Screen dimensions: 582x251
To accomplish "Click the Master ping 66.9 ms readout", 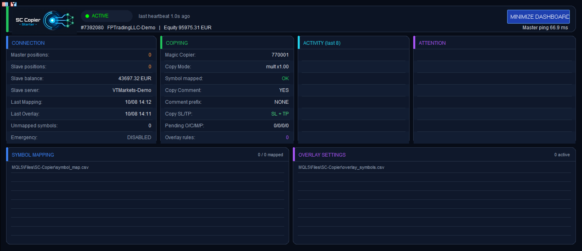I will pos(545,28).
